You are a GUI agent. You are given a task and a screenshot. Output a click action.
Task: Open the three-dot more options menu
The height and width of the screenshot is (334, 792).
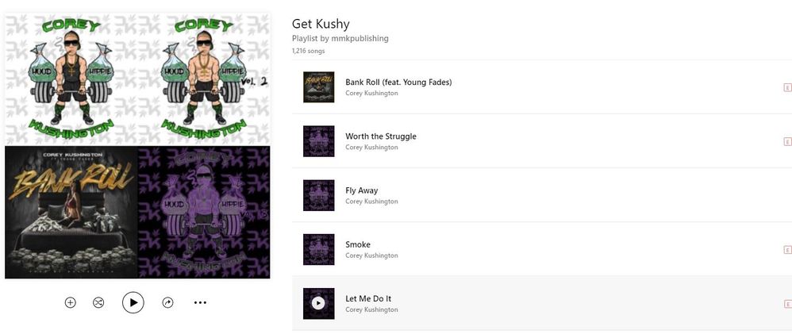click(x=200, y=303)
